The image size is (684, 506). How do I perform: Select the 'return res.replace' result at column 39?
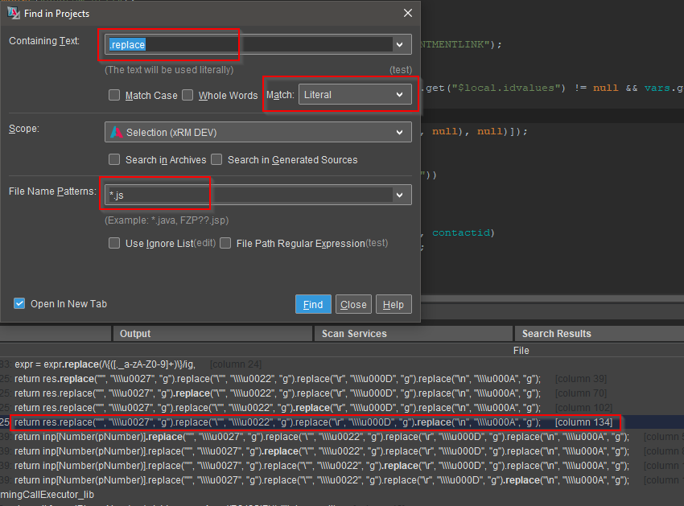[342, 379]
